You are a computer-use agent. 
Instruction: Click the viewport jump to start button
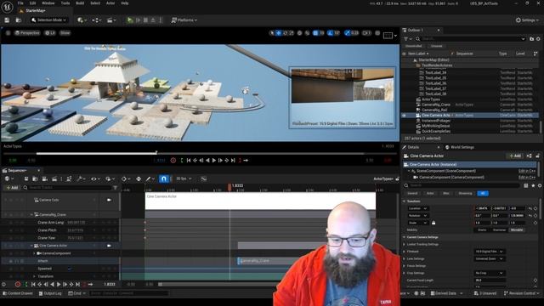[189, 161]
